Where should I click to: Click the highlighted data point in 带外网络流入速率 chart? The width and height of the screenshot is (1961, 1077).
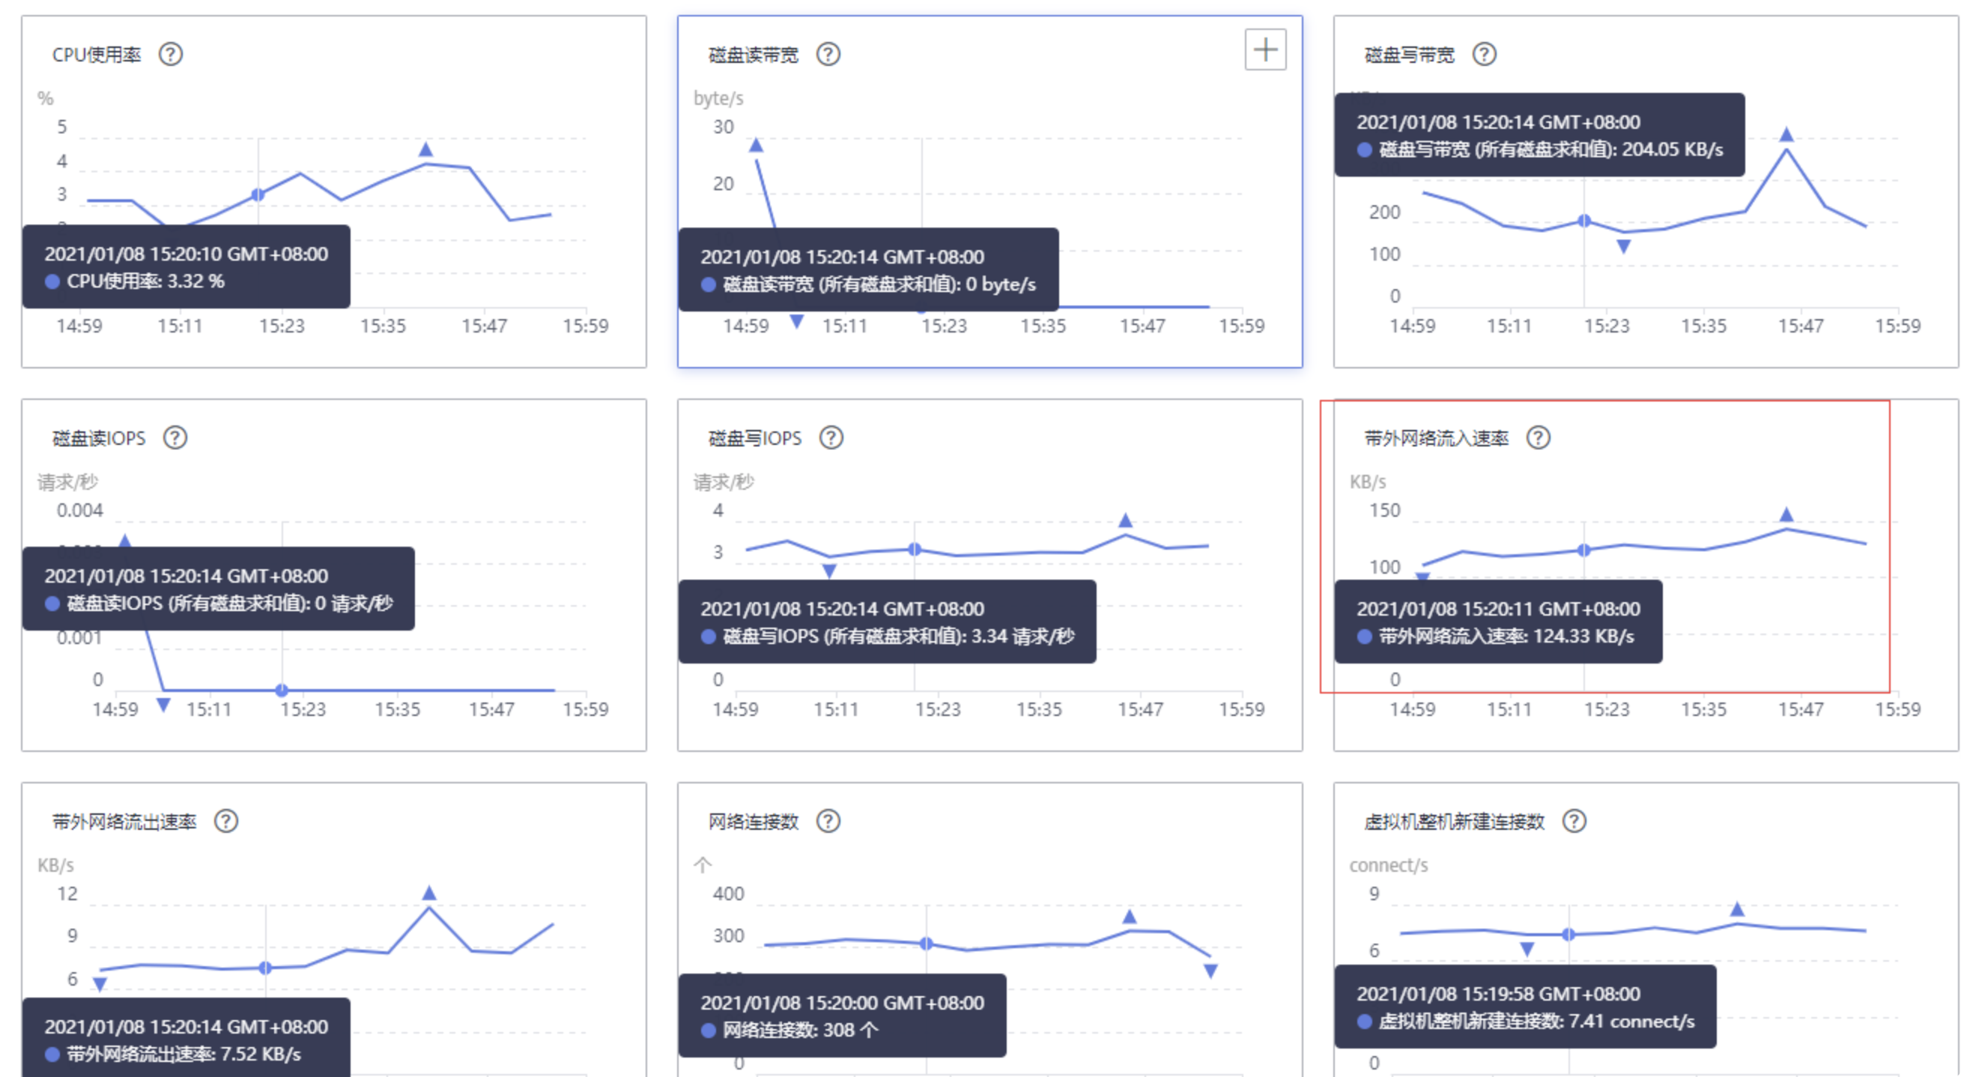click(1584, 550)
